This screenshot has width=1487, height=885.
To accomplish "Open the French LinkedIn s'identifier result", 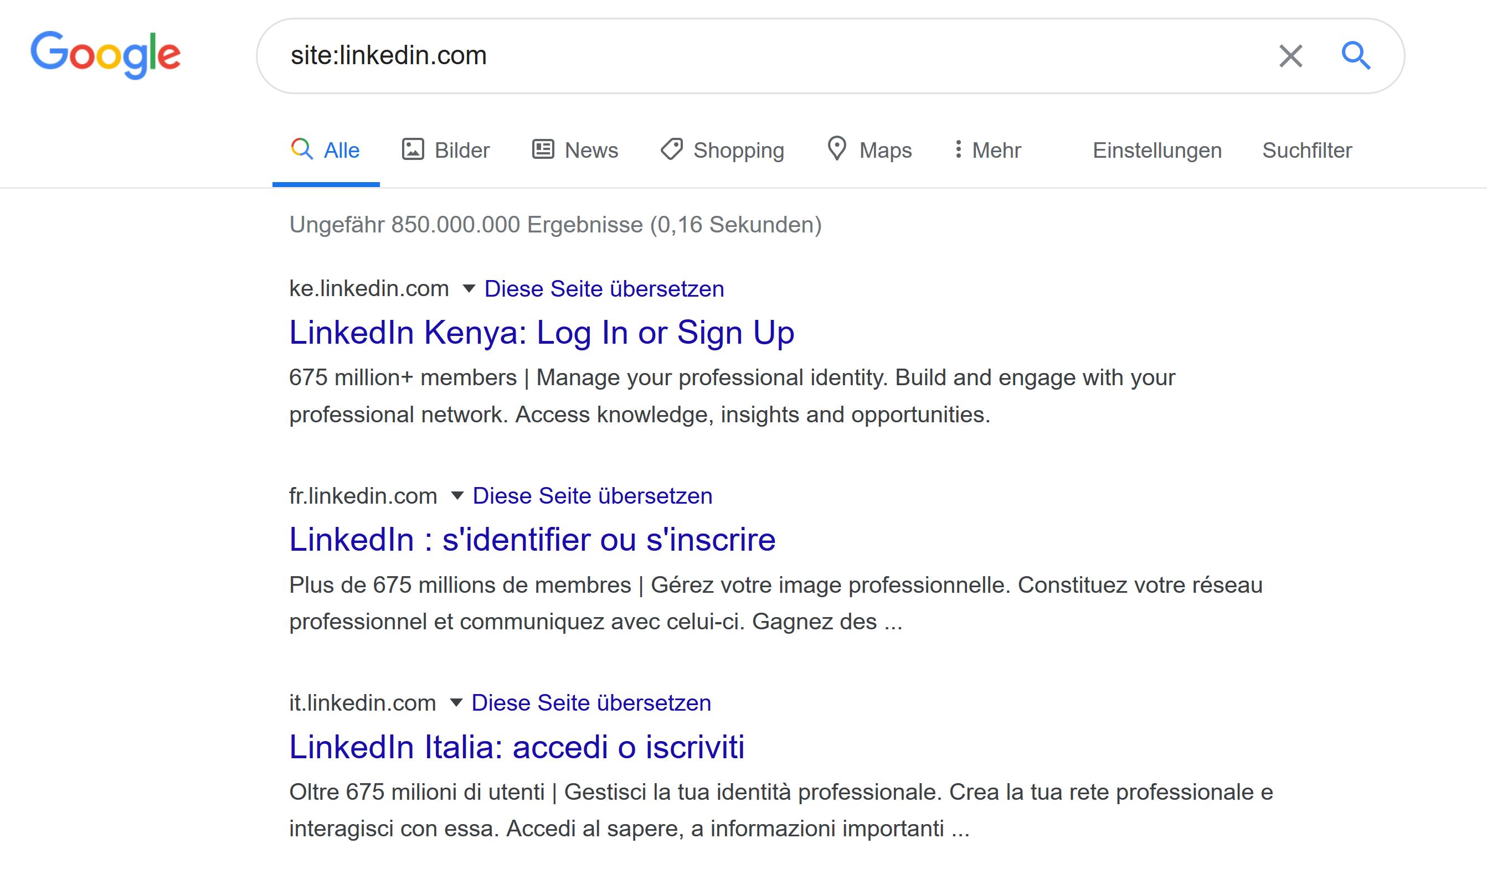I will point(532,539).
